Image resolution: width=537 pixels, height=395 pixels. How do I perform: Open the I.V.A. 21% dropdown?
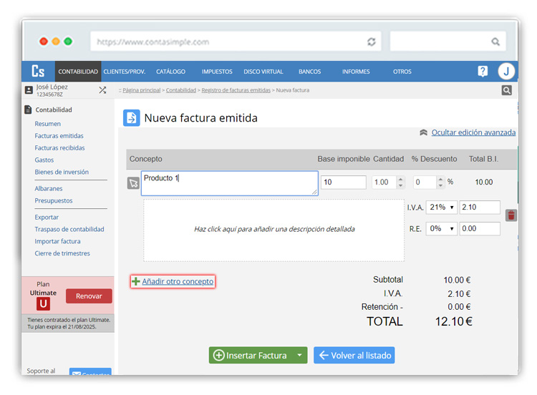pyautogui.click(x=442, y=208)
